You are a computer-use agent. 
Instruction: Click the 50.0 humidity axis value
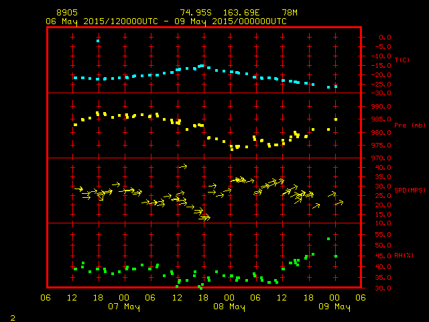tap(383, 246)
